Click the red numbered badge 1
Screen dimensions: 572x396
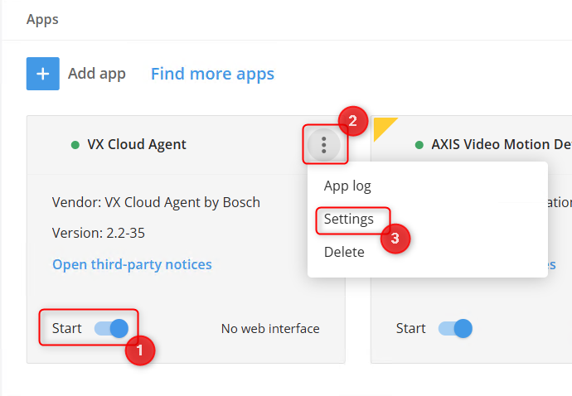(139, 350)
